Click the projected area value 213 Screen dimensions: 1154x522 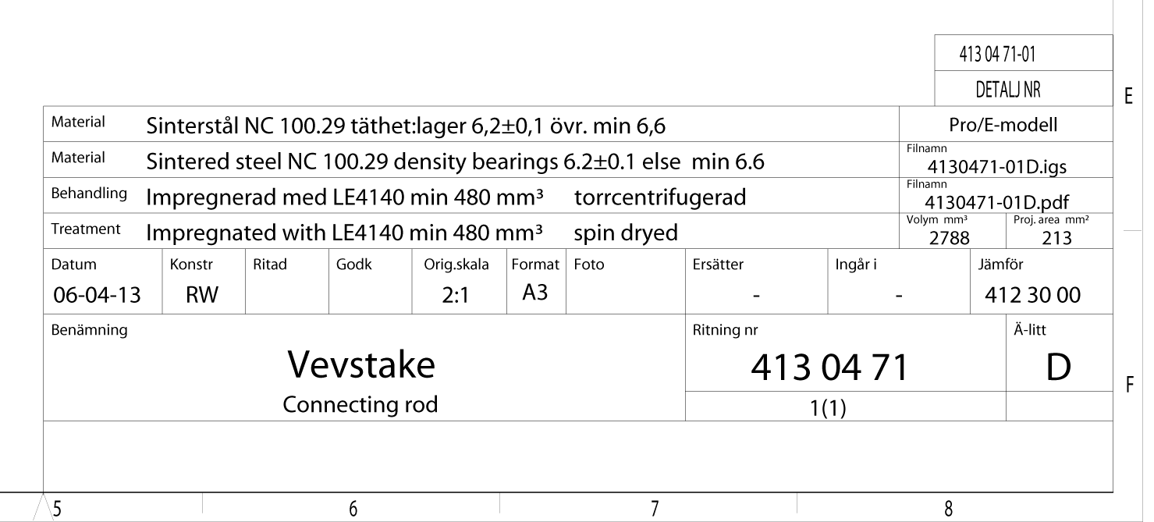pos(1056,240)
